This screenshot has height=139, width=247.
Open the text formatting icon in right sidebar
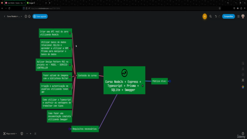(x=243, y=69)
